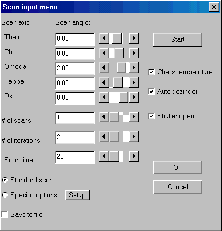
Task: Click the Start button
Action: tap(178, 40)
